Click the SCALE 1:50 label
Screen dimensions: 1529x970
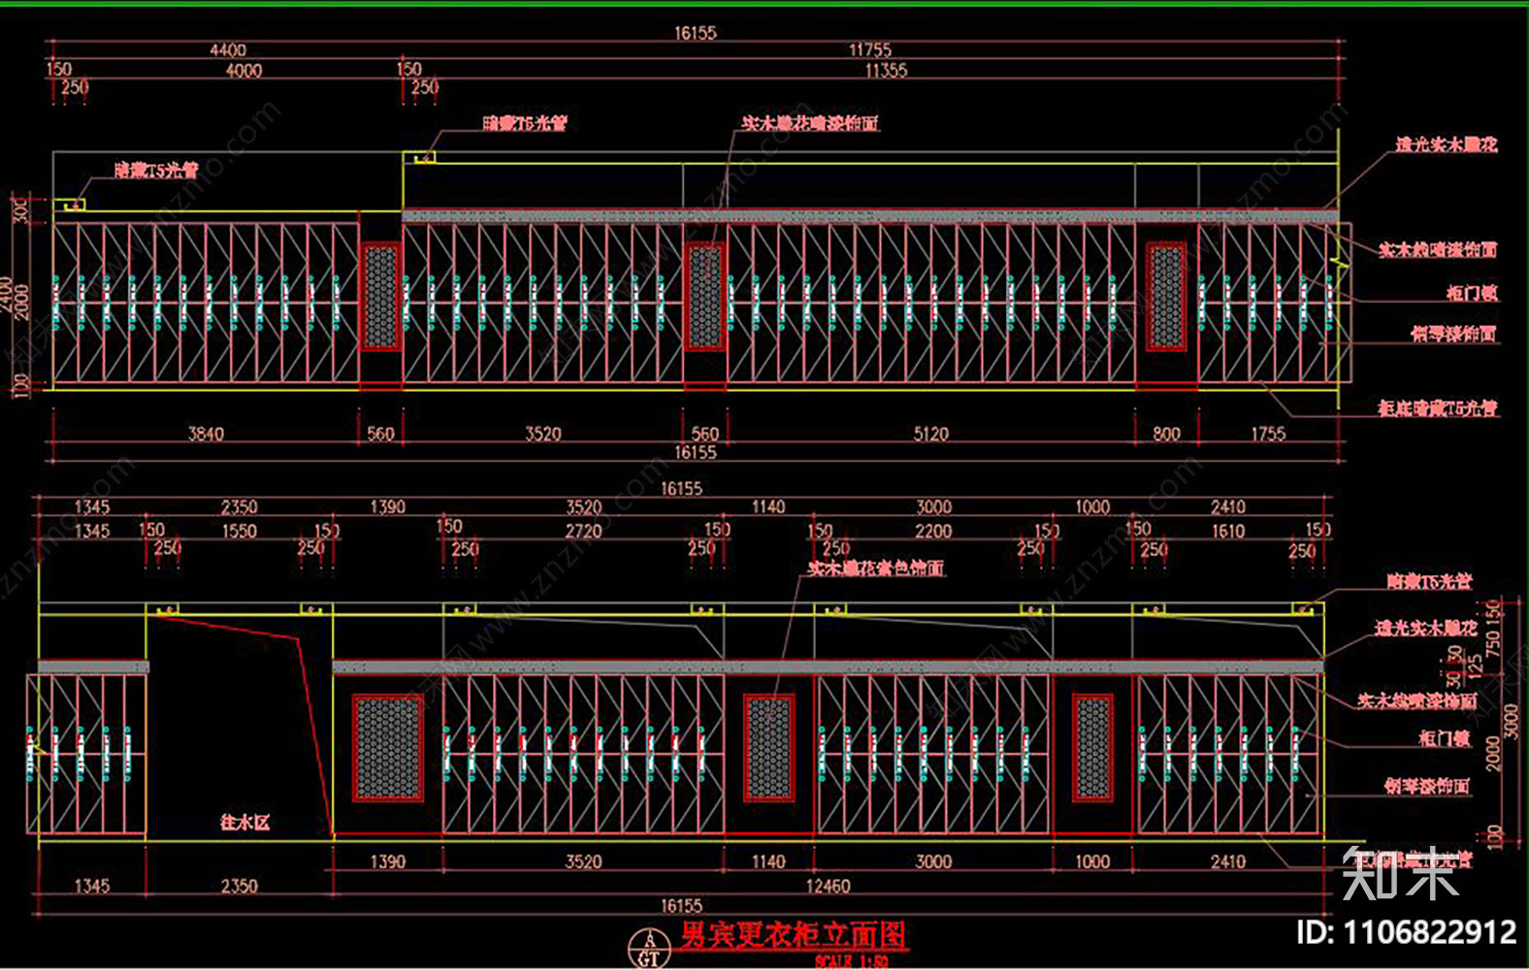pos(851,961)
